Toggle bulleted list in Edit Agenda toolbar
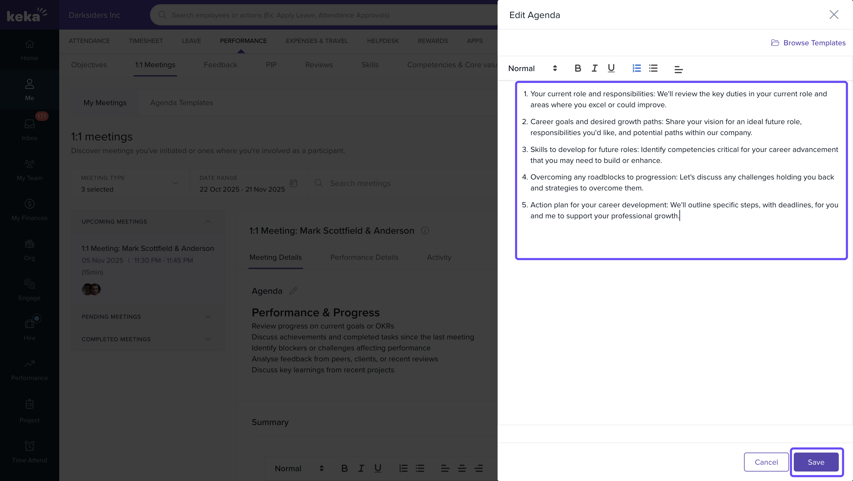Image resolution: width=853 pixels, height=481 pixels. click(x=653, y=68)
